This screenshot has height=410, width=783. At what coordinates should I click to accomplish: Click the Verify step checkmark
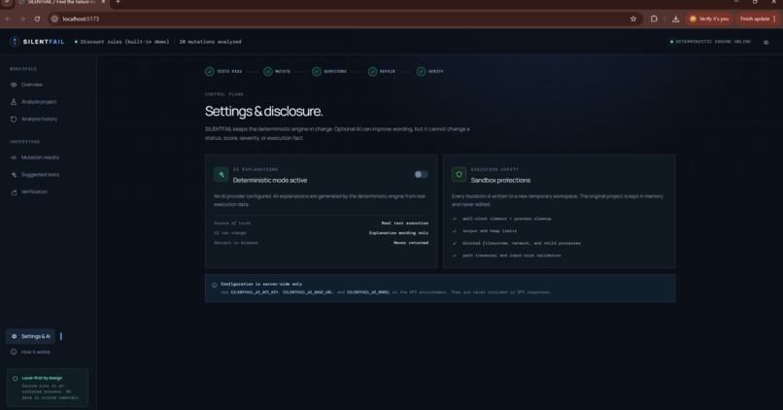[x=421, y=72]
